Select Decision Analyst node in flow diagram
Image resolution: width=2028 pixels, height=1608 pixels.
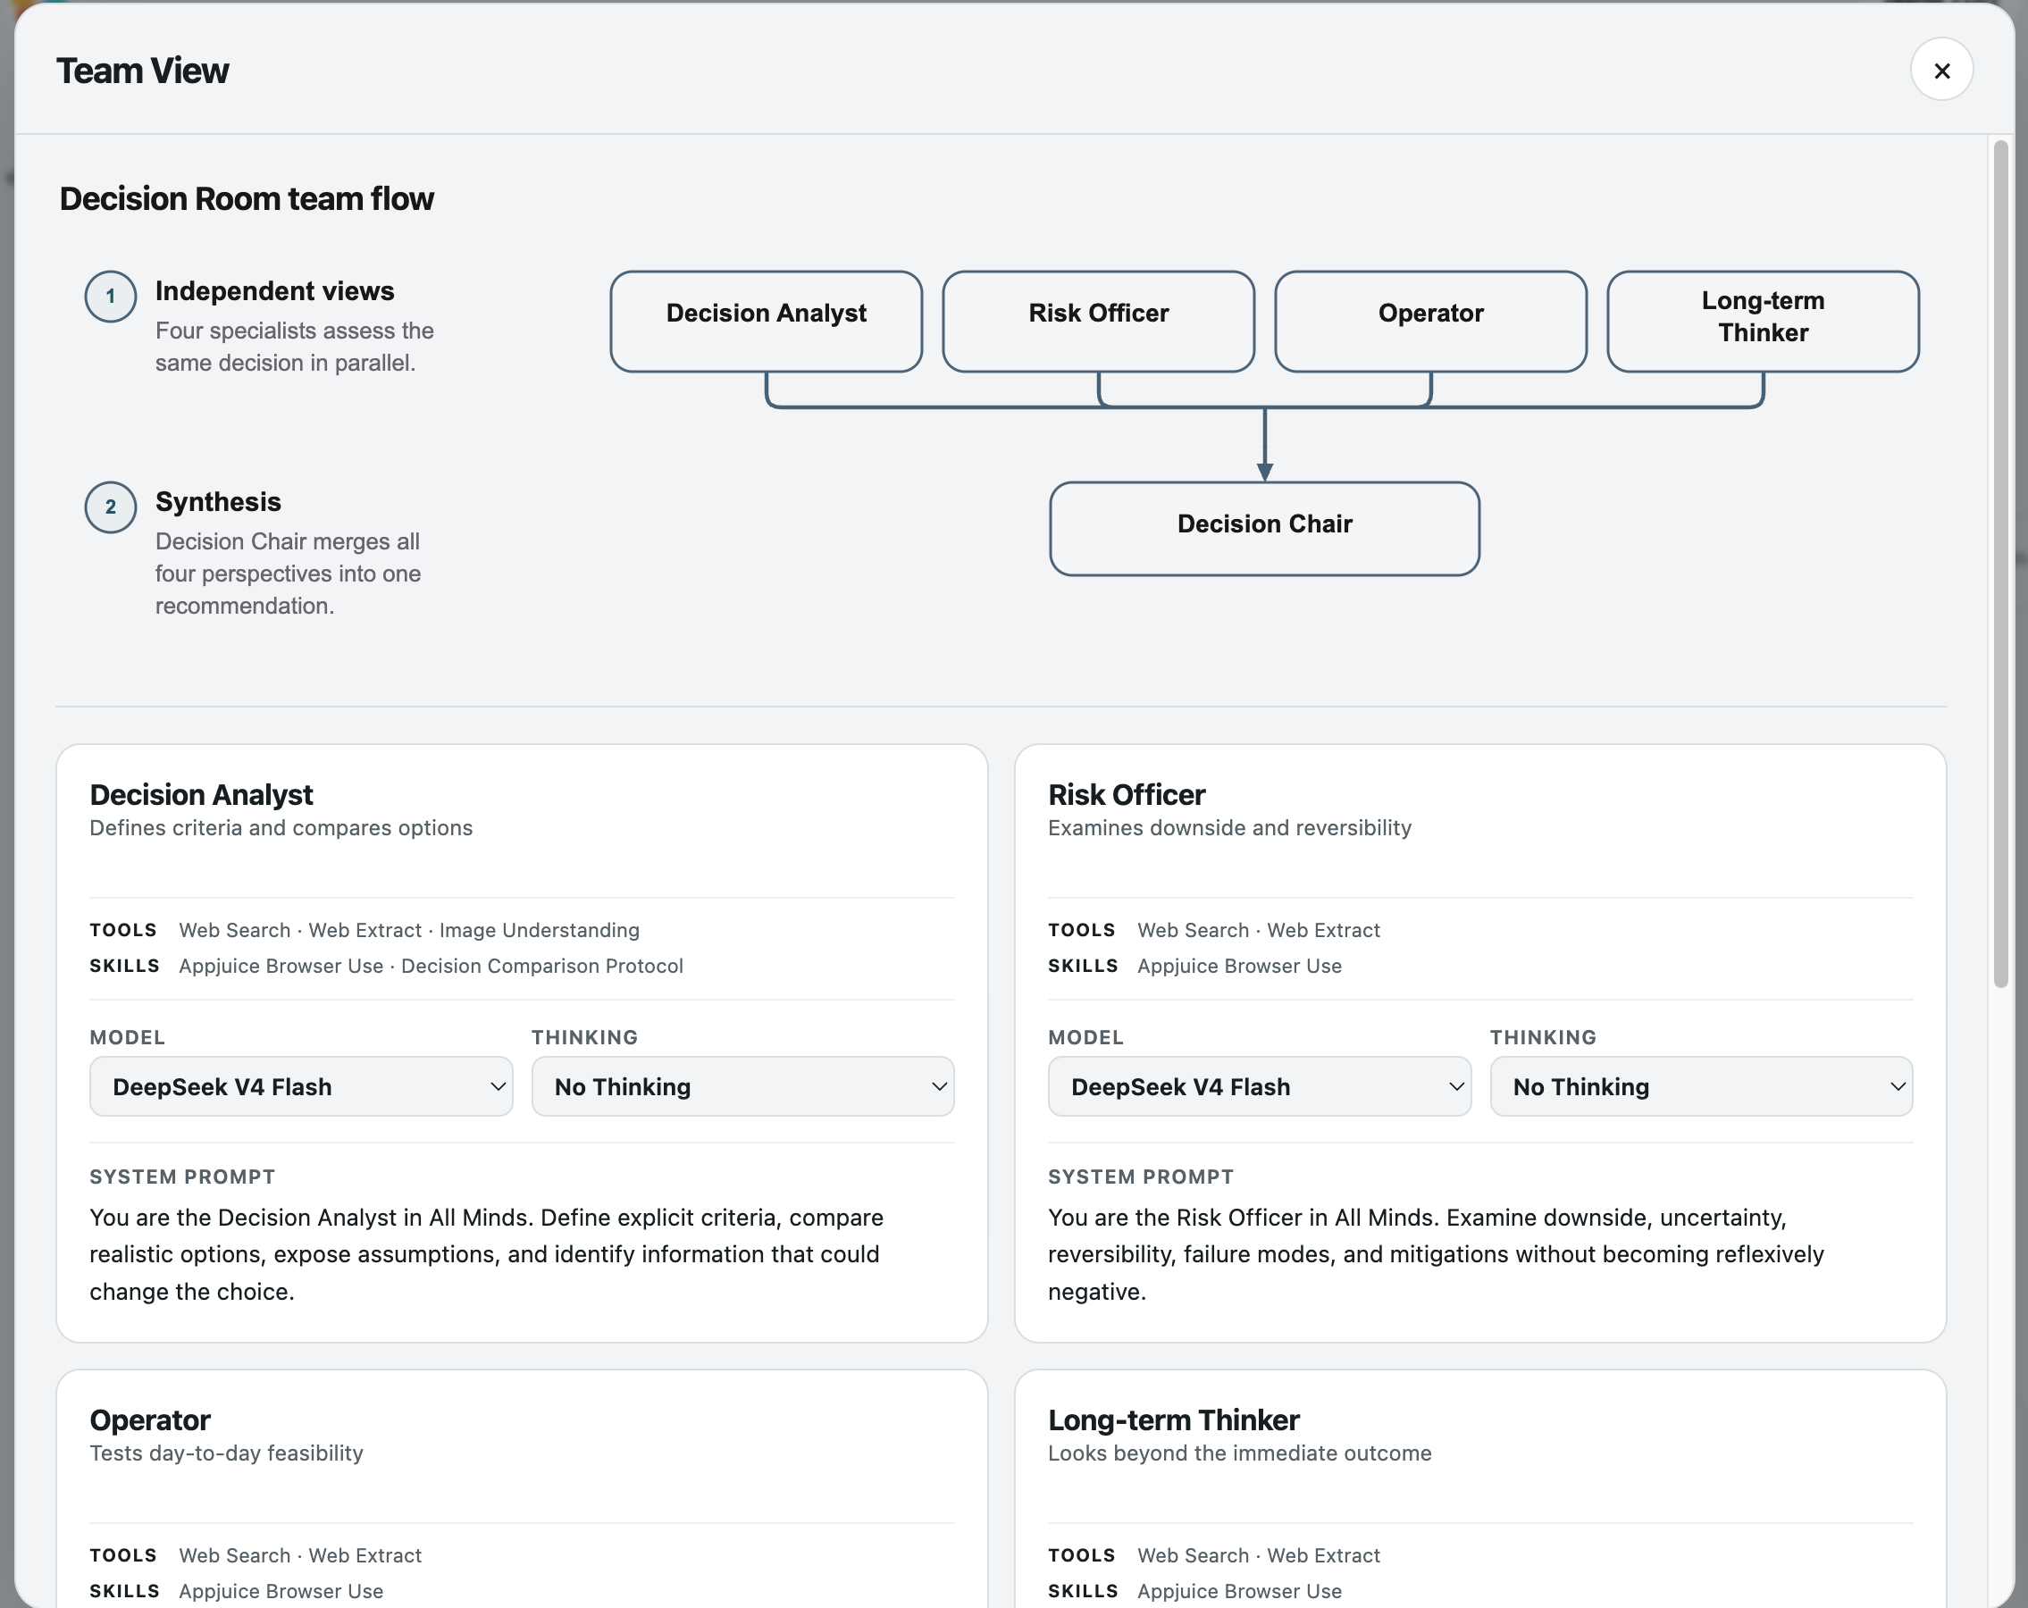coord(767,322)
